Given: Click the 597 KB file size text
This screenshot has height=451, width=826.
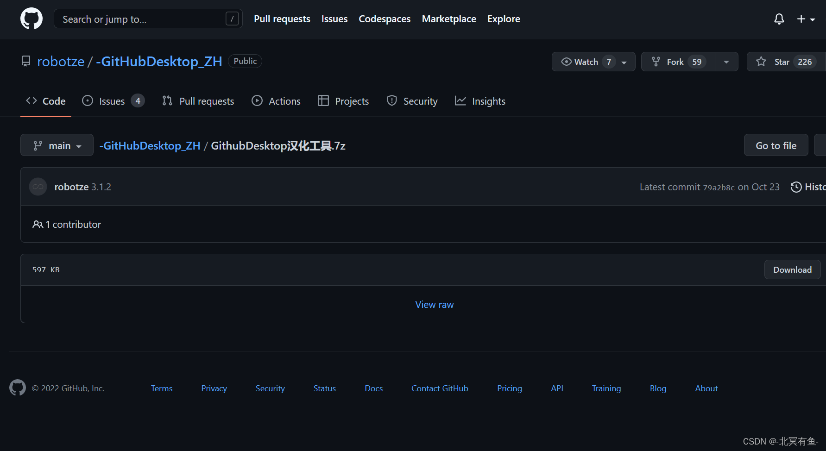Looking at the screenshot, I should pyautogui.click(x=46, y=269).
